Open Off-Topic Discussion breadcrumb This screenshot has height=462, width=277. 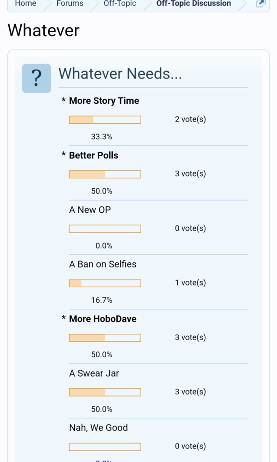click(194, 4)
